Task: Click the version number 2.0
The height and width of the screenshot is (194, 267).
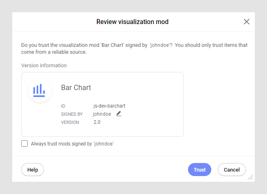Action: (97, 122)
